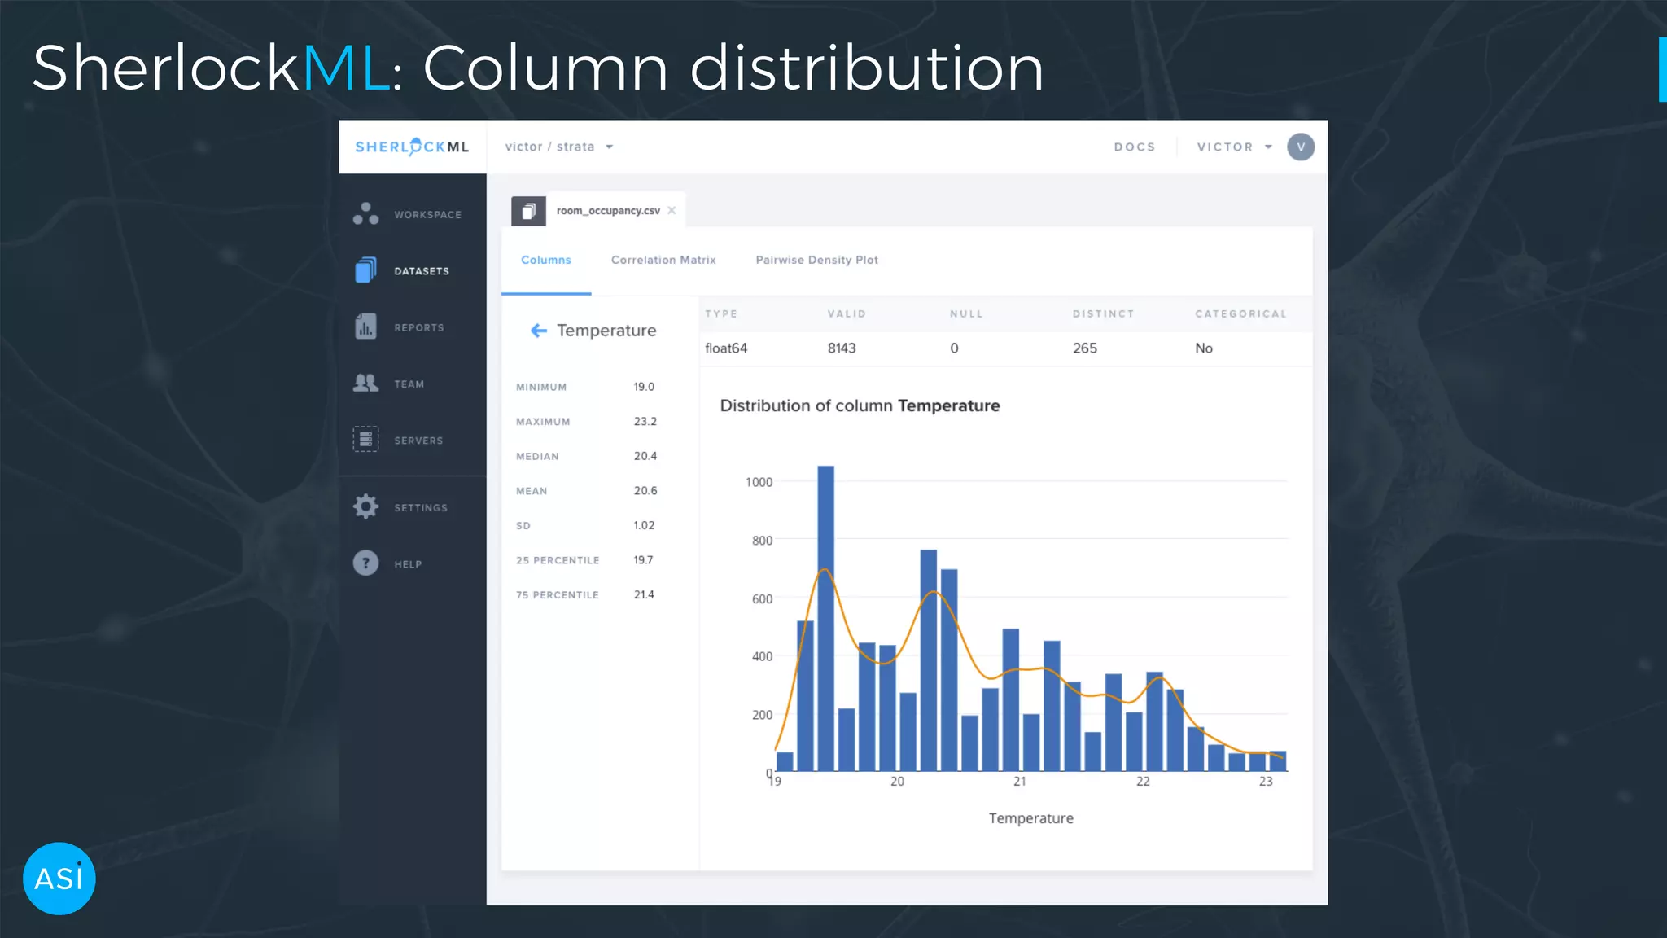The width and height of the screenshot is (1667, 938).
Task: Open SETTINGS in the sidebar
Action: click(421, 507)
